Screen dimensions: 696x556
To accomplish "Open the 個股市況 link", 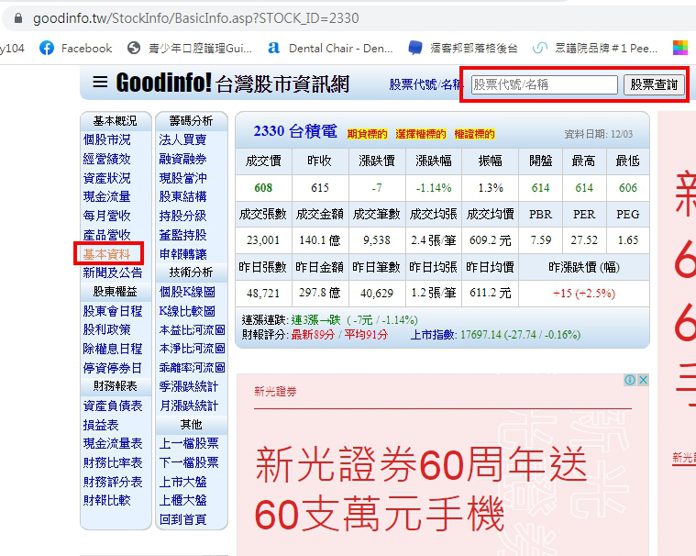I will pos(106,139).
